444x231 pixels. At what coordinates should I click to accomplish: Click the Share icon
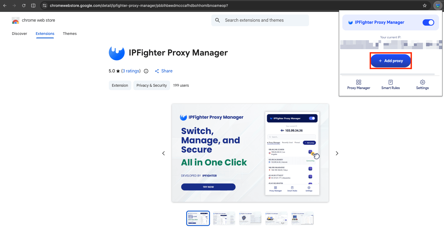(x=157, y=71)
